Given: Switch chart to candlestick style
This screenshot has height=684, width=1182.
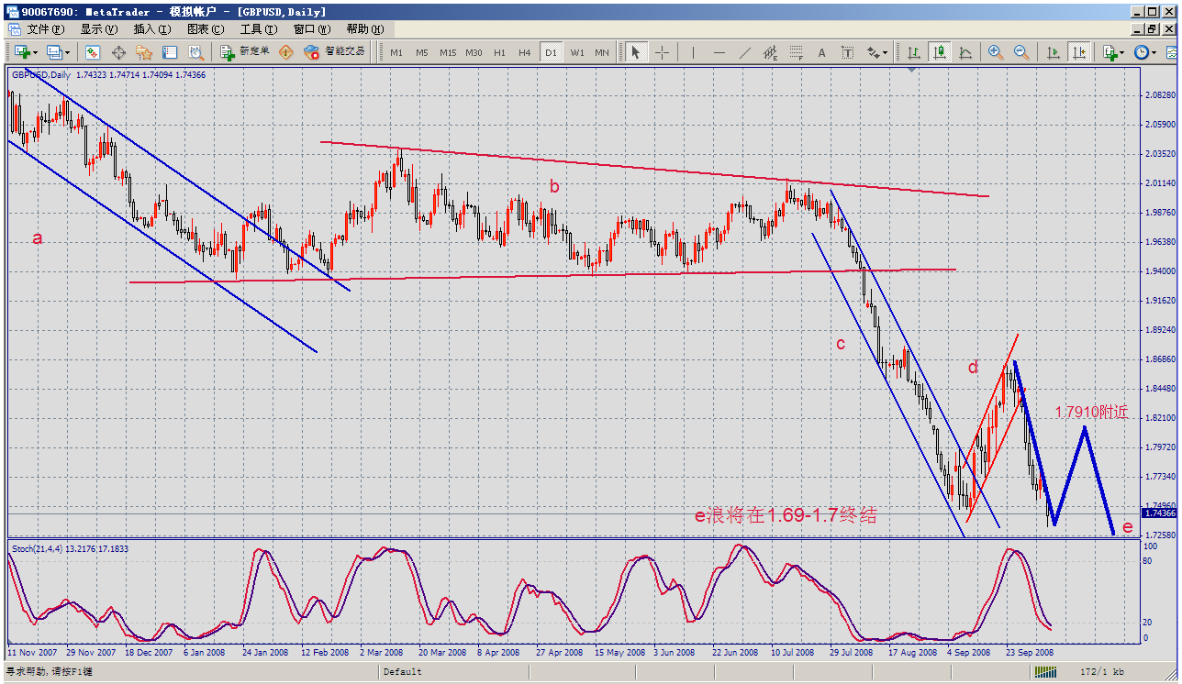Looking at the screenshot, I should point(940,52).
